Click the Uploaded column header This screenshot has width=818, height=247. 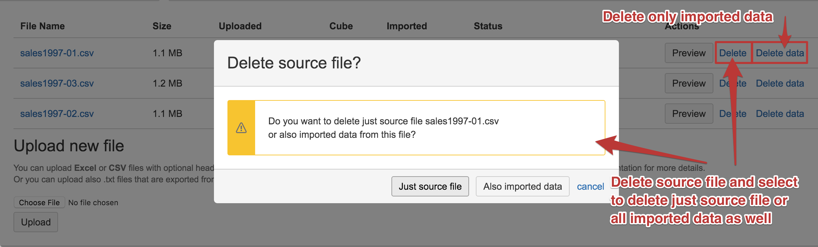240,26
